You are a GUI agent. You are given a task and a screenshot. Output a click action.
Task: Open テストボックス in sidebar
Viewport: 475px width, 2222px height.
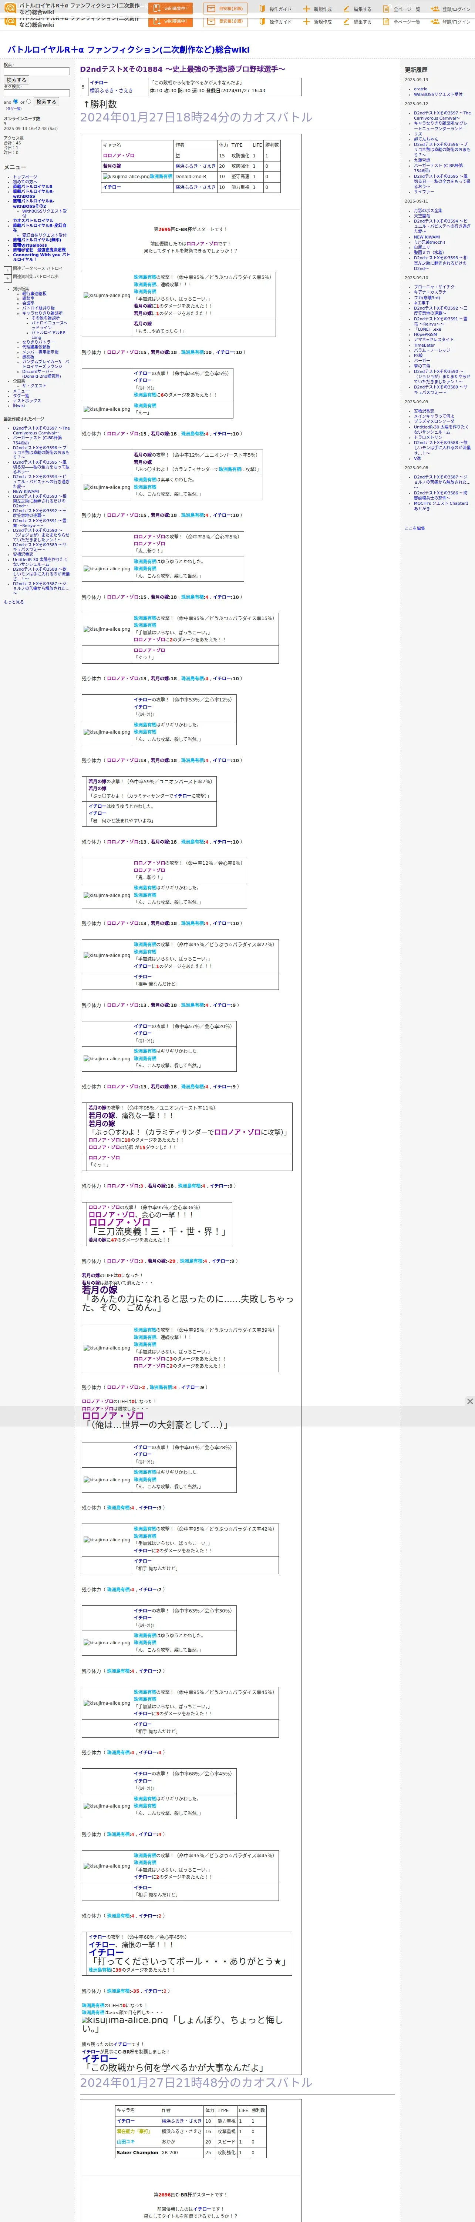tap(27, 400)
